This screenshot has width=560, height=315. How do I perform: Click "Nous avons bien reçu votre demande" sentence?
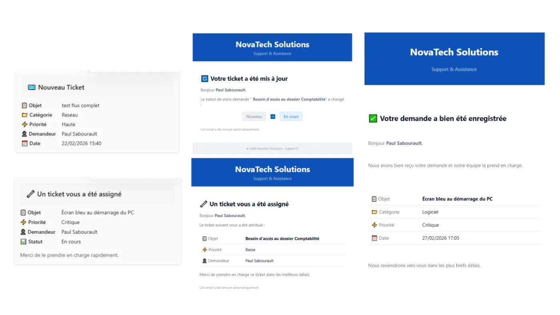445,165
